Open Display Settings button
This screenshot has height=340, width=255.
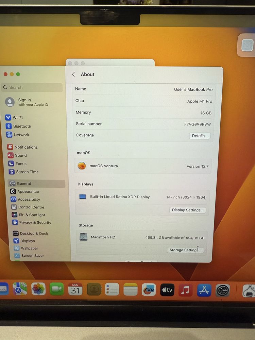click(x=188, y=210)
